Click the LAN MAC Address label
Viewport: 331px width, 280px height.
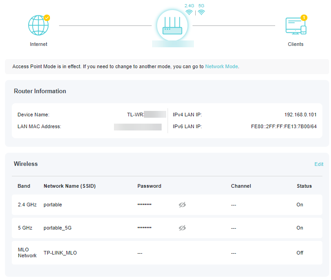[39, 126]
